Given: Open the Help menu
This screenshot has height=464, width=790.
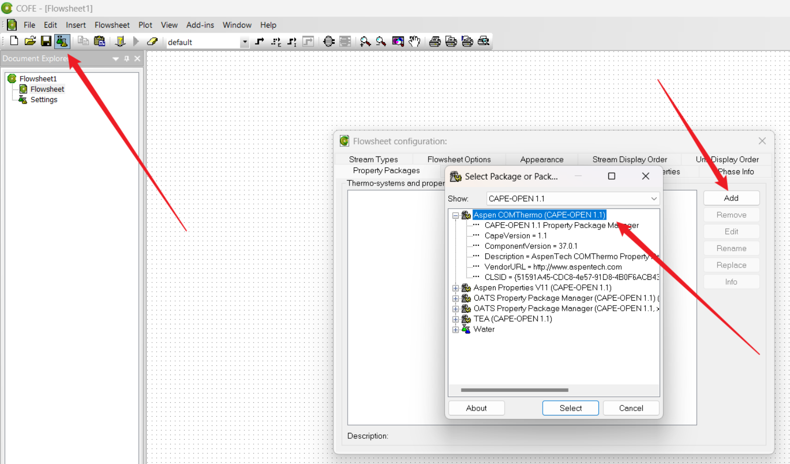Looking at the screenshot, I should [x=268, y=25].
